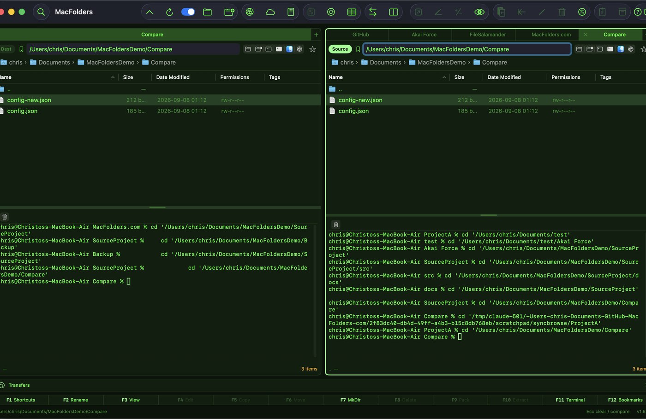
Task: Click the bookmark icon beside the Dest path
Action: (x=21, y=49)
